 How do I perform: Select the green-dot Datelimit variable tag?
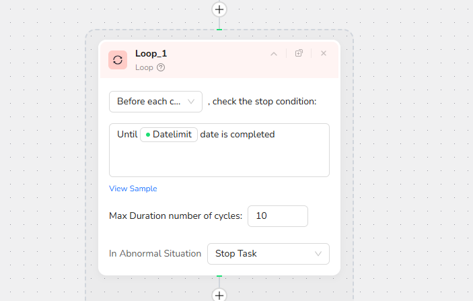tap(169, 134)
